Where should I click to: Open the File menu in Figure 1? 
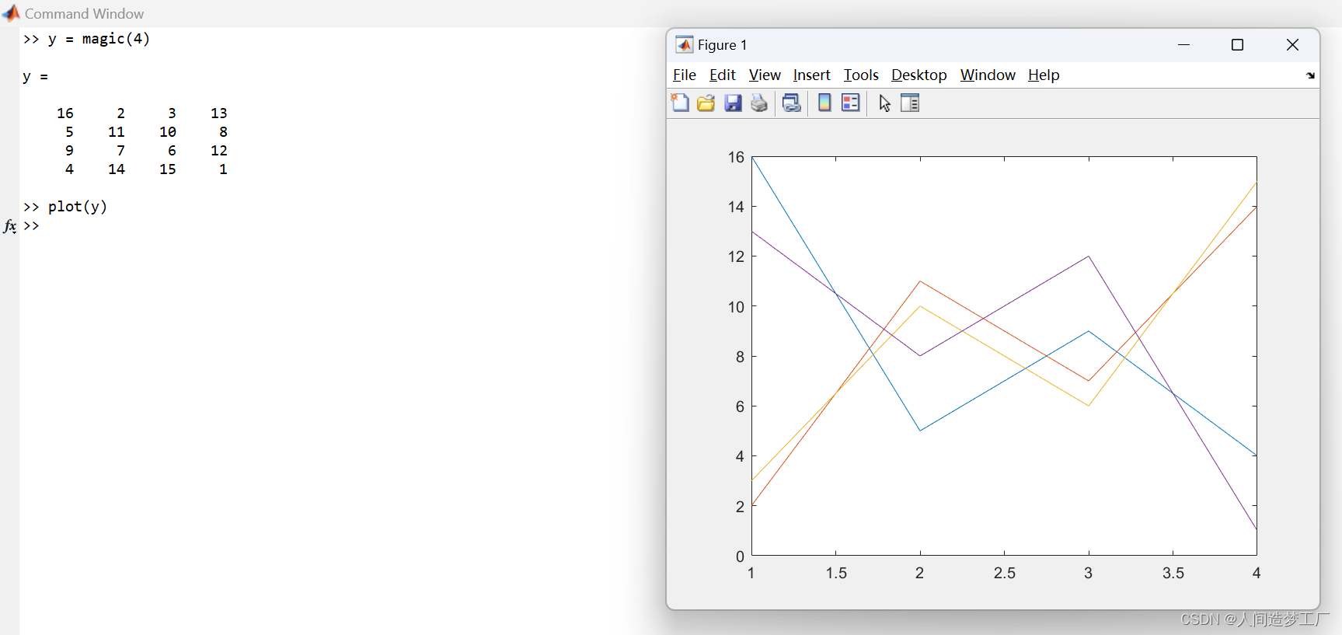coord(684,75)
